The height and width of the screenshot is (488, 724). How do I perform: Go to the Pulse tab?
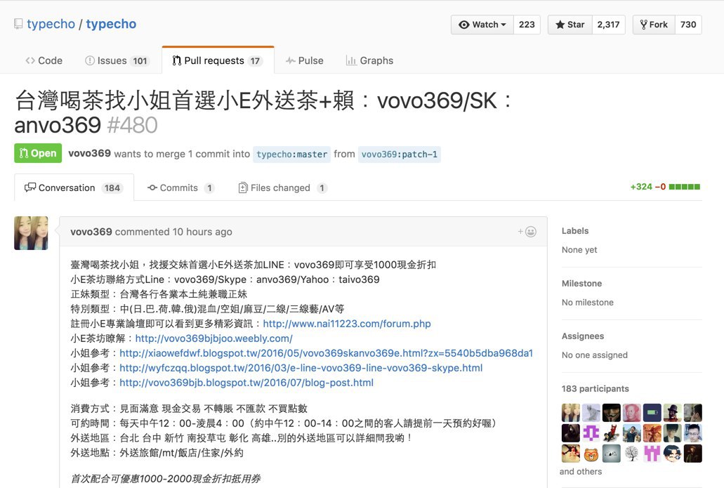[304, 60]
